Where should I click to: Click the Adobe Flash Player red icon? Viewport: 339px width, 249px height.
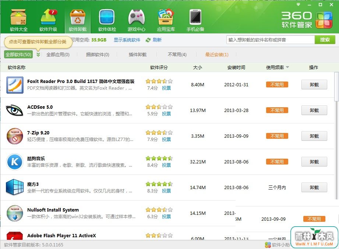click(x=15, y=236)
